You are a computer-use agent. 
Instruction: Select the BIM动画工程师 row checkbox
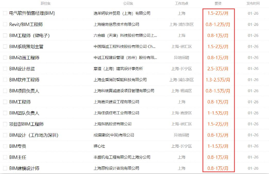click(x=5, y=58)
